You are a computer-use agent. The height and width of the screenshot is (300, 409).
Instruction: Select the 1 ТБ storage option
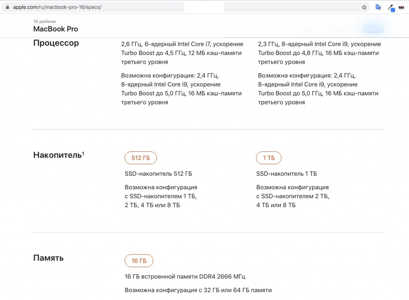coord(268,158)
